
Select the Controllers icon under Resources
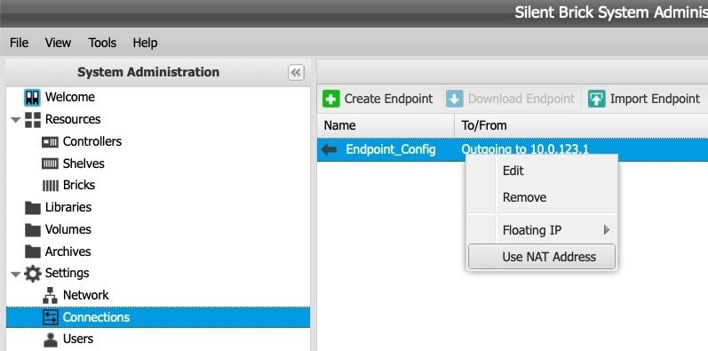pos(50,142)
